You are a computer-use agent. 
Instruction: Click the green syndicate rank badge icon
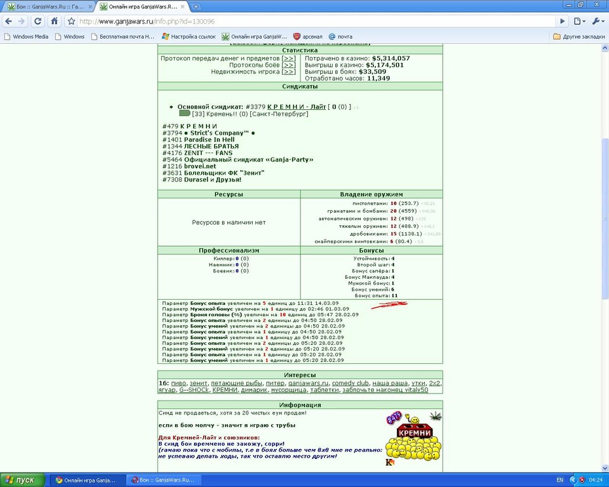click(x=185, y=113)
